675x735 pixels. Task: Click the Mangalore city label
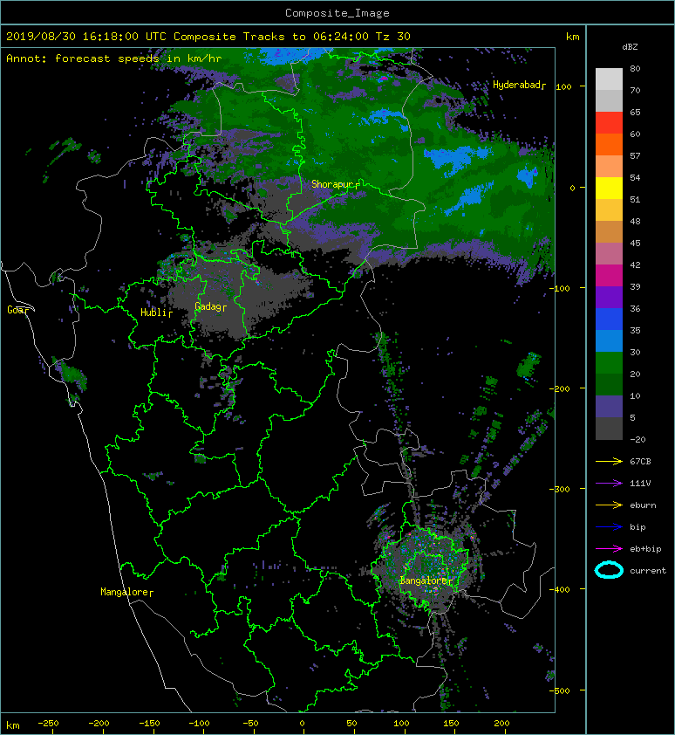coord(125,592)
